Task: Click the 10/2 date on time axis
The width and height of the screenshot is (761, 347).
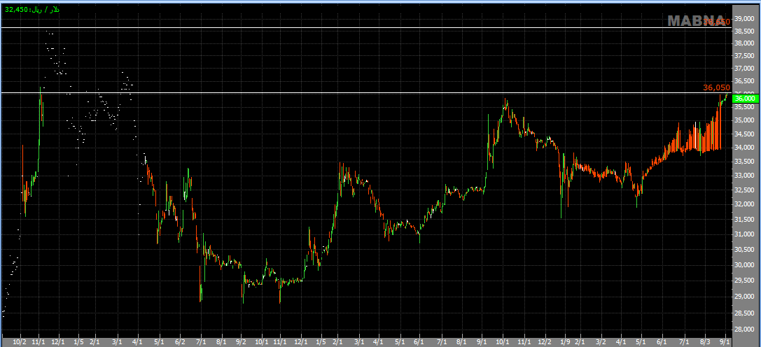Action: tap(20, 342)
